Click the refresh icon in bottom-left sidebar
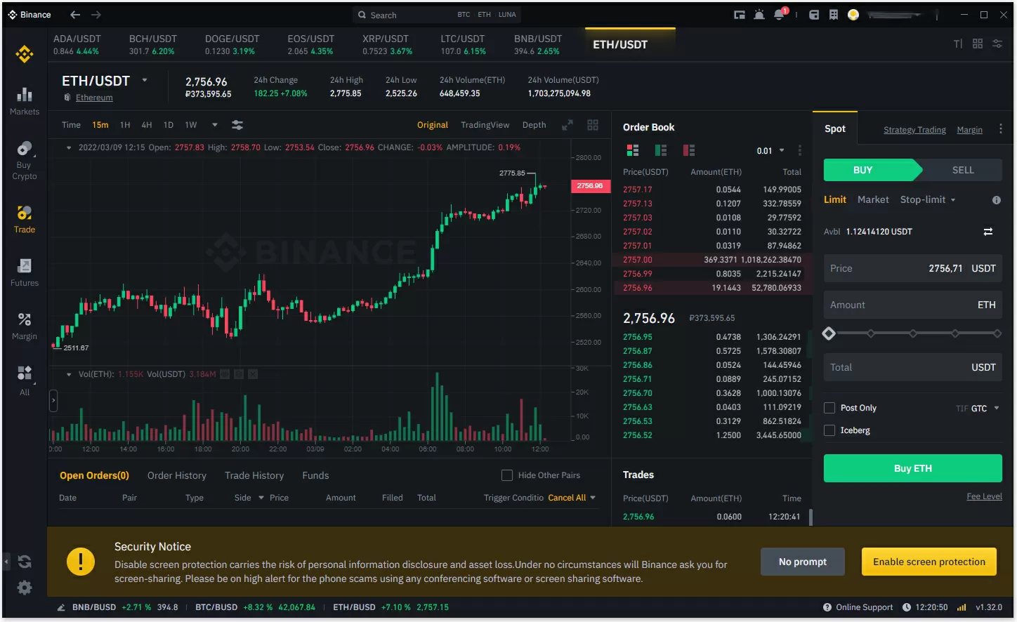 point(25,562)
